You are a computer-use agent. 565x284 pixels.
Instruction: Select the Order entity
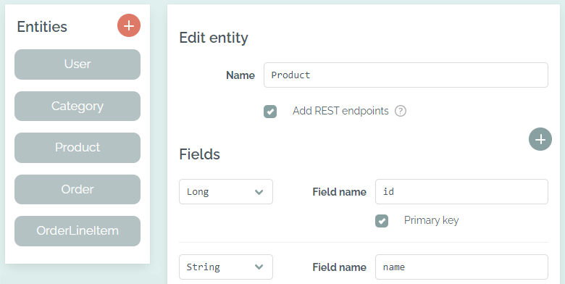[78, 190]
